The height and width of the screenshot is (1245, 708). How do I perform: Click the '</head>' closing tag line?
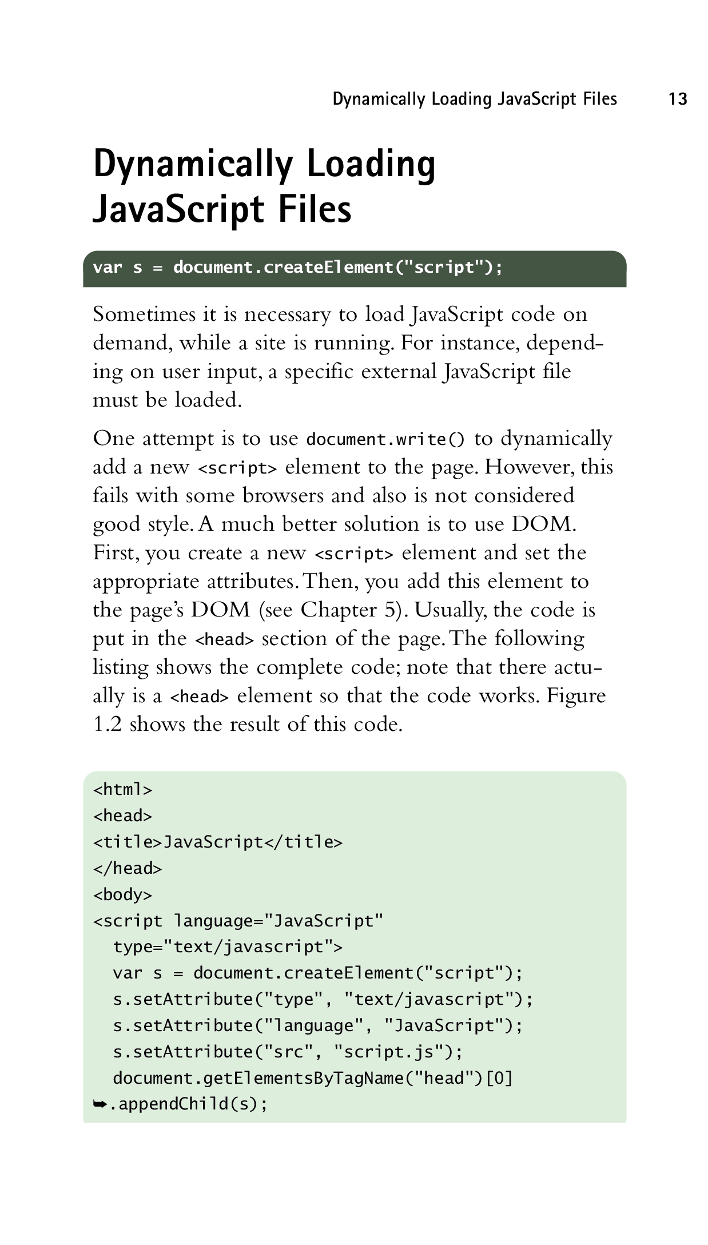click(x=128, y=869)
